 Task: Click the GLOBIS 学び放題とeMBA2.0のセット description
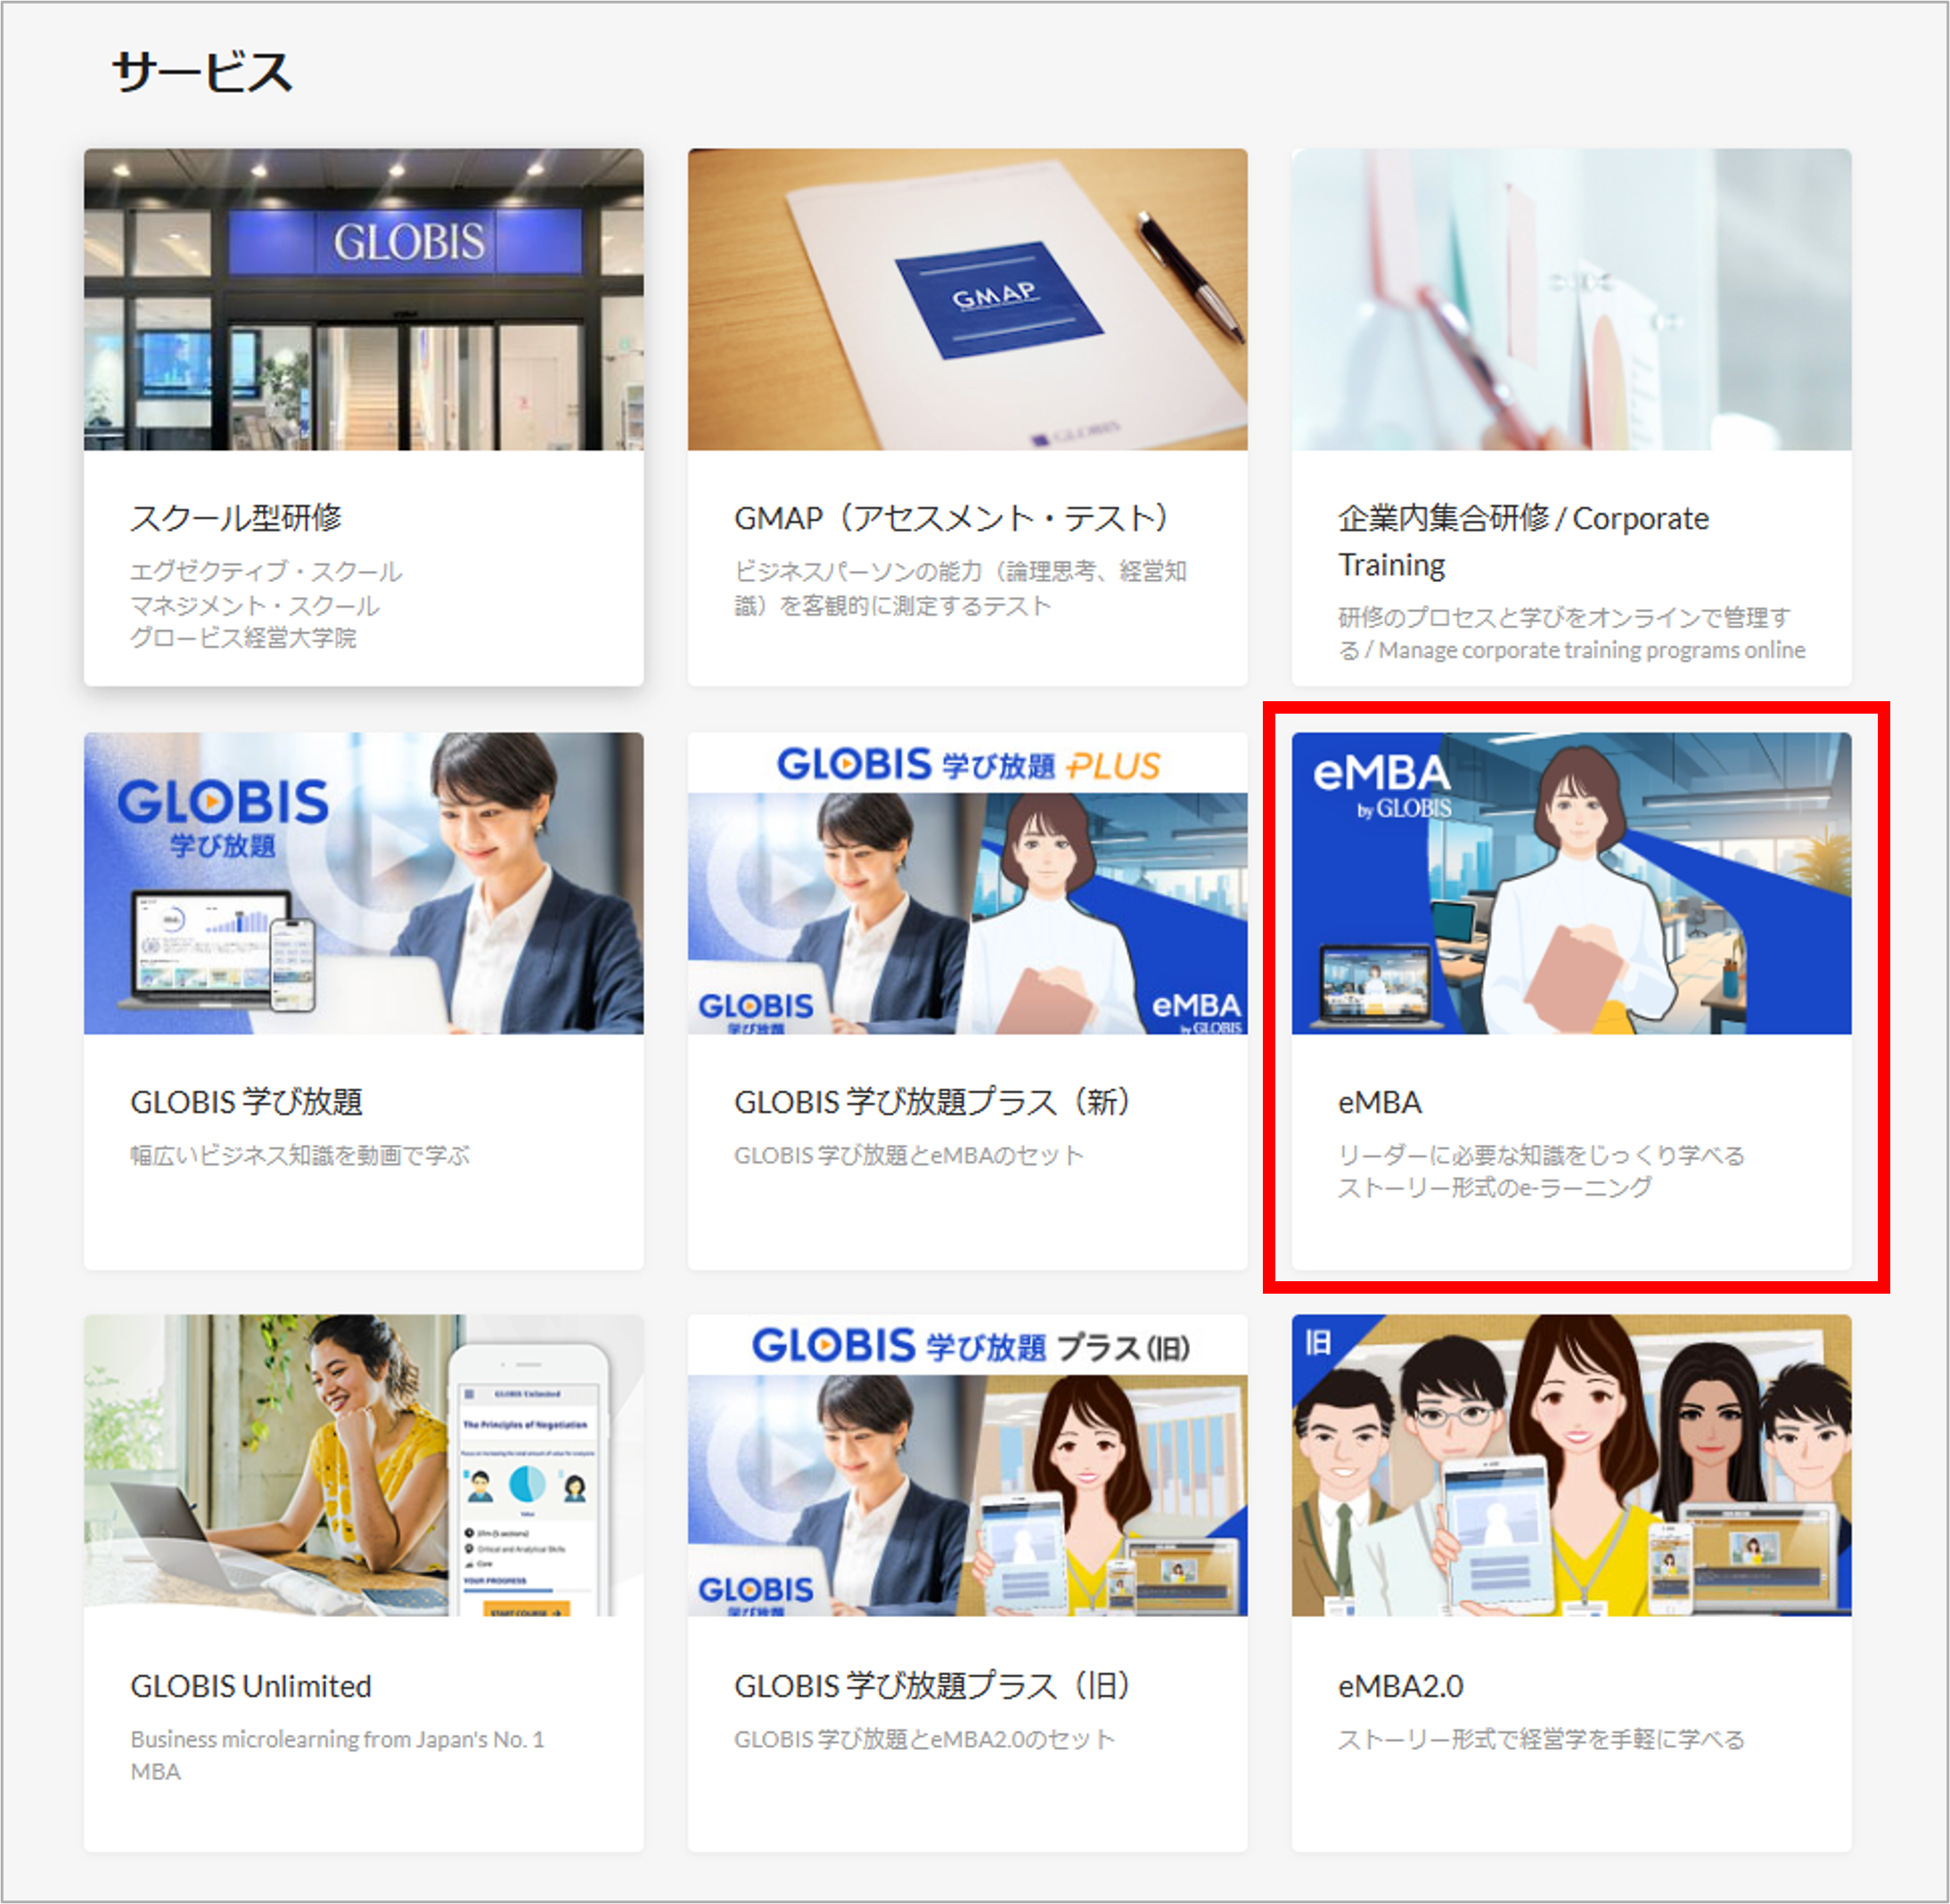[923, 1739]
